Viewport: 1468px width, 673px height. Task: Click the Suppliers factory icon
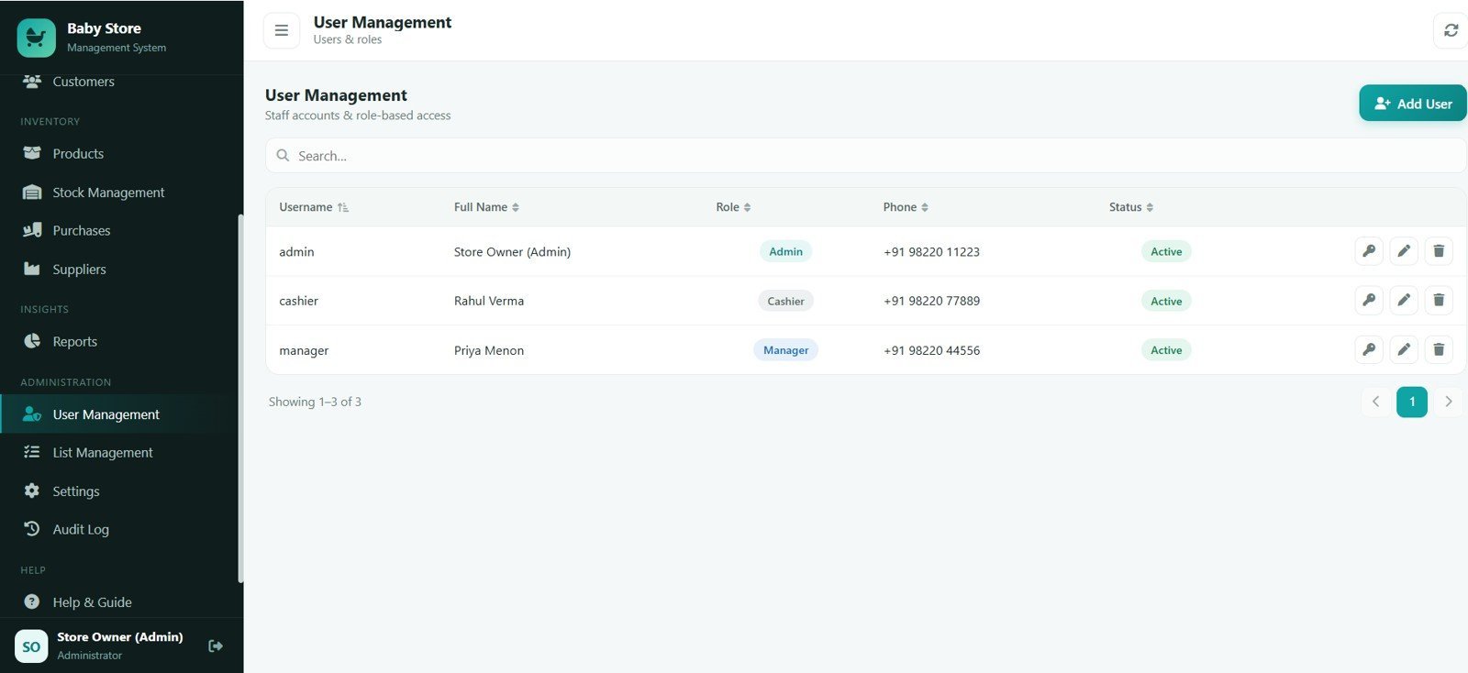pyautogui.click(x=32, y=269)
